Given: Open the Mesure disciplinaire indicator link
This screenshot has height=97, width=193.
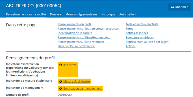Looking at the screenshot, I should pyautogui.click(x=76, y=82).
